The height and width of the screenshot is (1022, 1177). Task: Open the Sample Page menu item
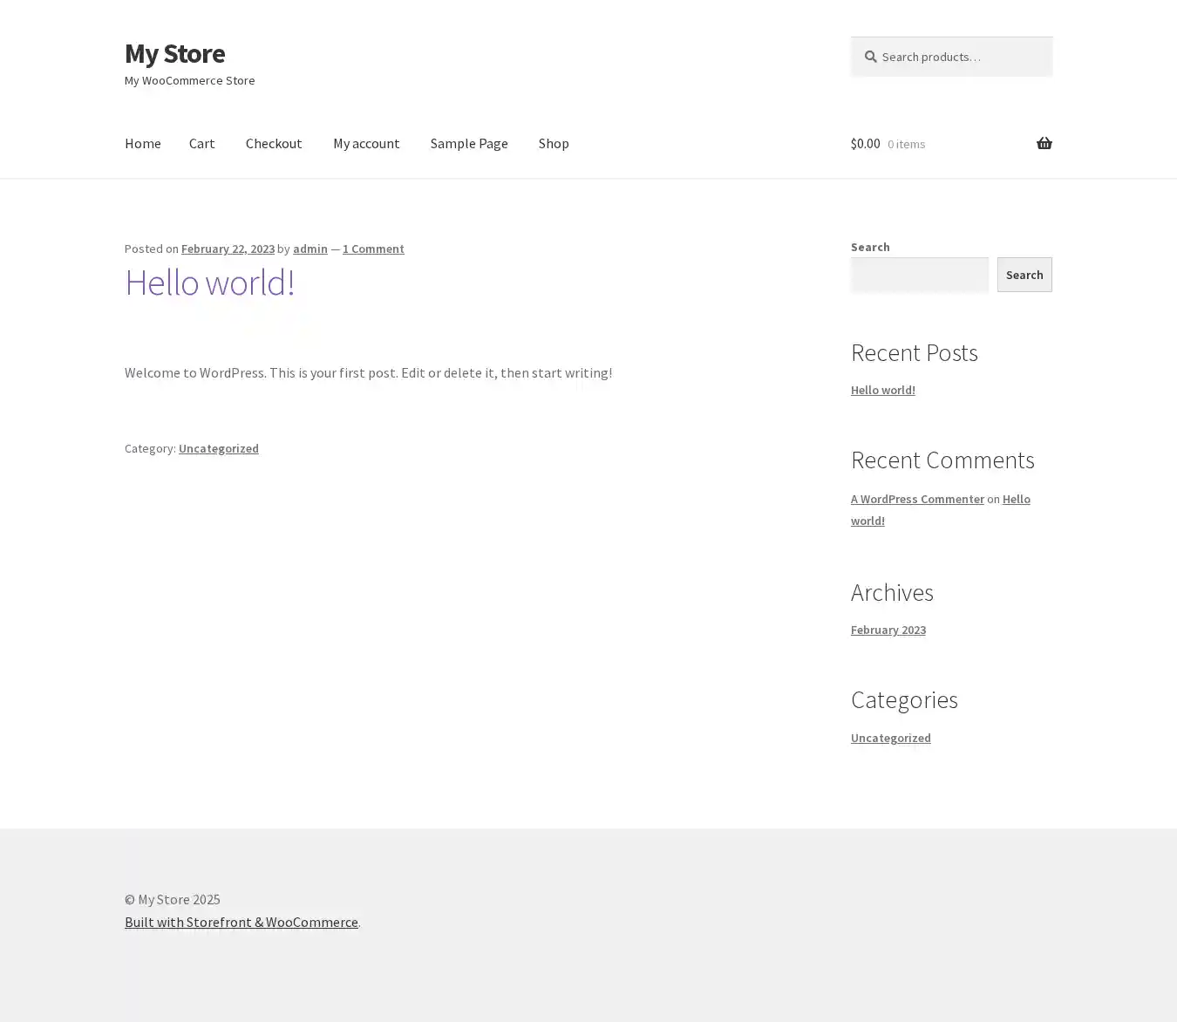click(469, 143)
